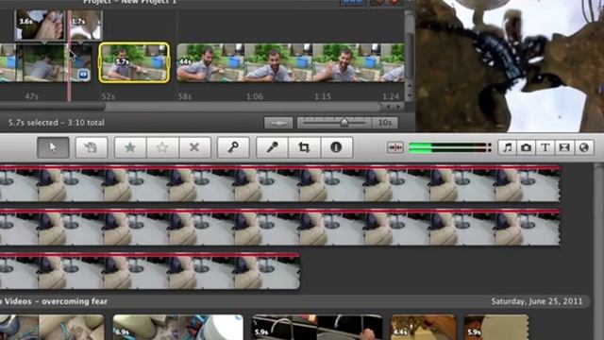Open the keyword tool with key icon
The height and width of the screenshot is (340, 604).
coord(233,147)
